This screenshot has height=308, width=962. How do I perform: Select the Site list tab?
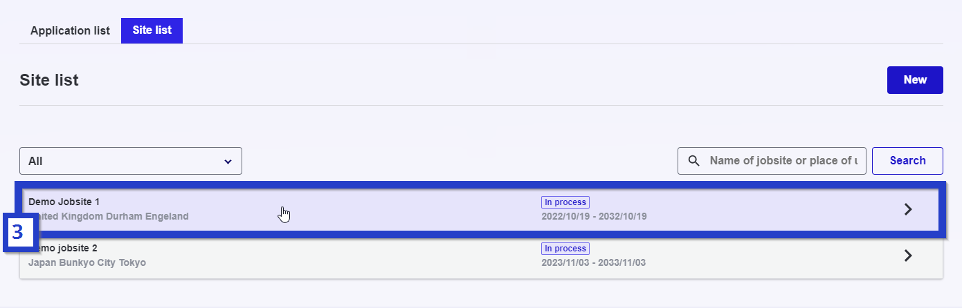tap(152, 30)
